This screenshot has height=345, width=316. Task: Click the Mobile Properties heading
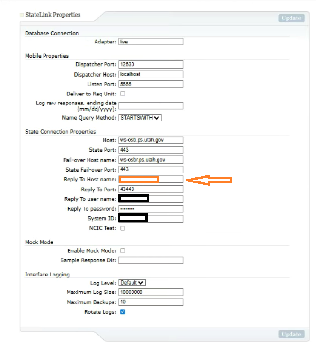(47, 56)
